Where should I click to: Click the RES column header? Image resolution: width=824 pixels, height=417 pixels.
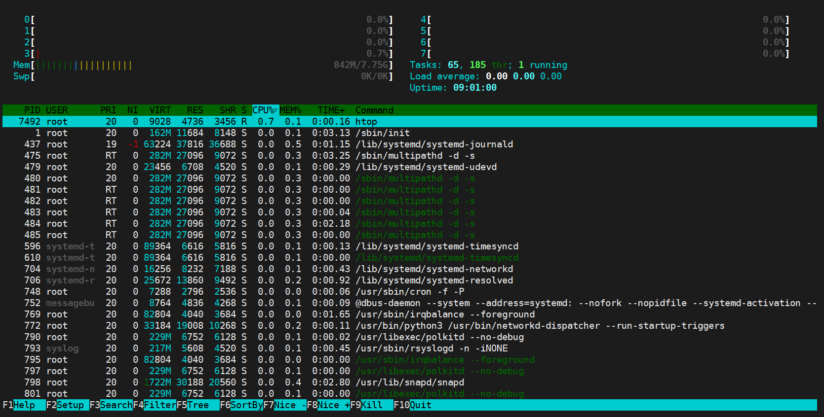click(x=195, y=110)
